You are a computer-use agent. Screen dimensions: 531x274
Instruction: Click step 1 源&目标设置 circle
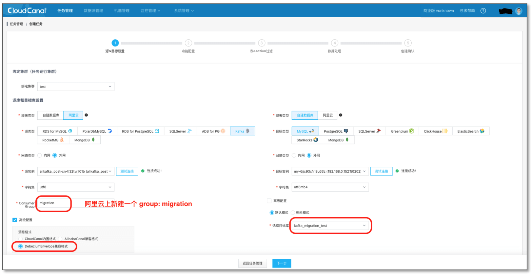click(115, 43)
